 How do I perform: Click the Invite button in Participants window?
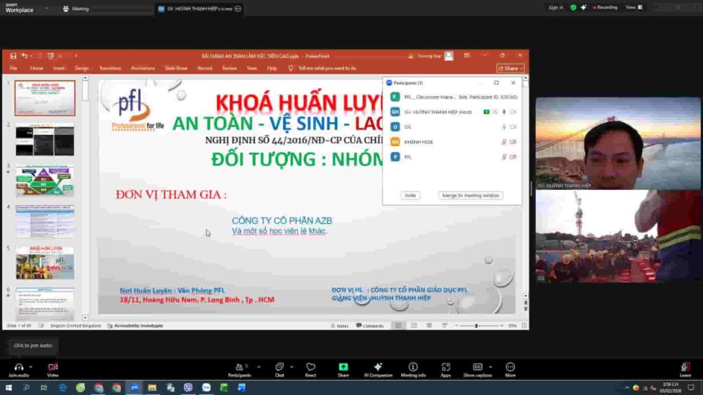410,195
